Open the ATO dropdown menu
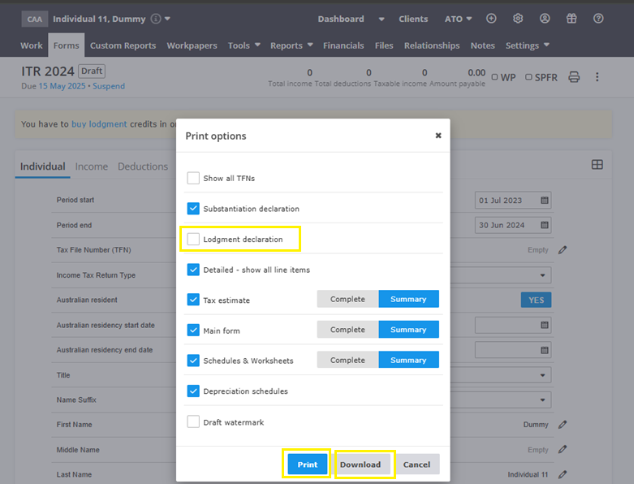Screen dimensions: 638x484 458,19
